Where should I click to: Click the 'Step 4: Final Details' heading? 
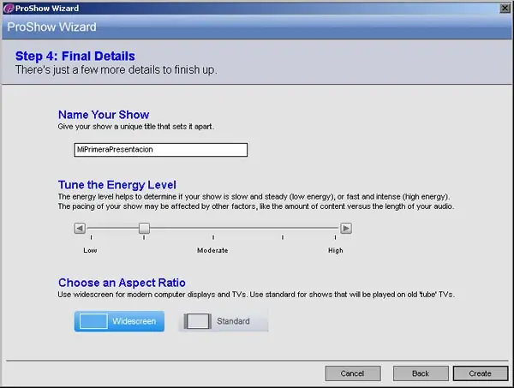(75, 56)
